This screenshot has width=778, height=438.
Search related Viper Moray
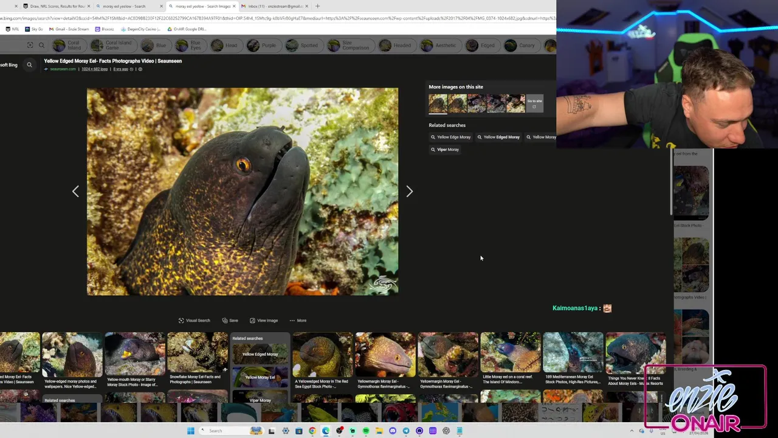pos(445,150)
